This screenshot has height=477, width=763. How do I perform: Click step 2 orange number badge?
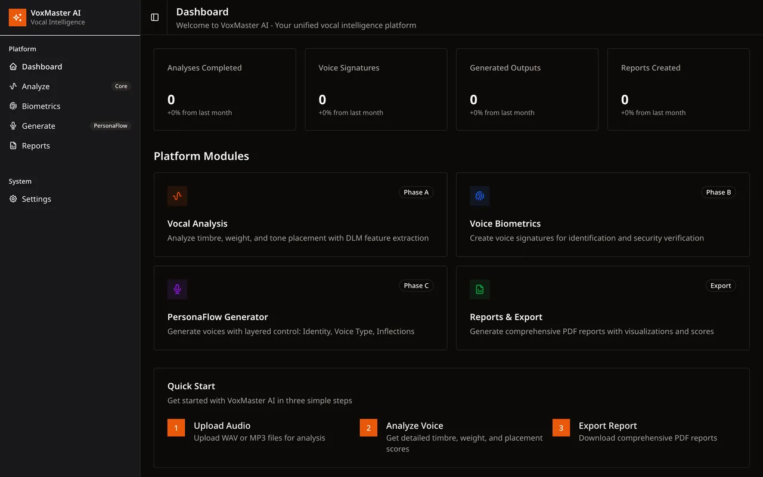pyautogui.click(x=368, y=428)
